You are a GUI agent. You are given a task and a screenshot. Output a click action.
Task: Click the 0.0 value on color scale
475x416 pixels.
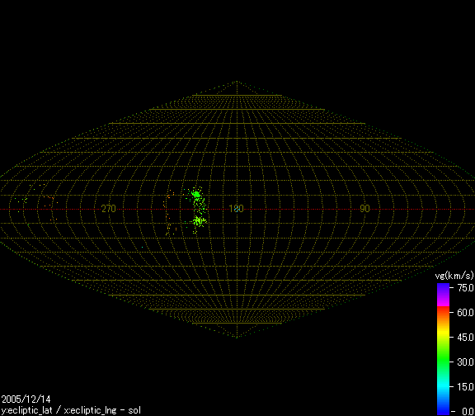click(468, 411)
